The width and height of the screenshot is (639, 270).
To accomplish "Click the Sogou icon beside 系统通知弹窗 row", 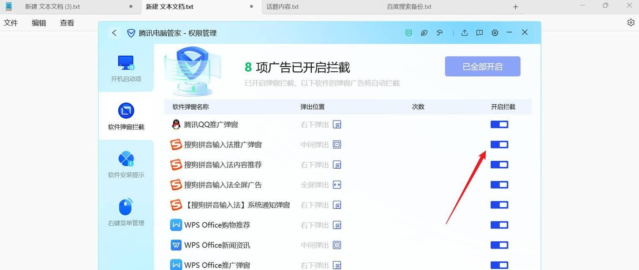I will point(176,205).
